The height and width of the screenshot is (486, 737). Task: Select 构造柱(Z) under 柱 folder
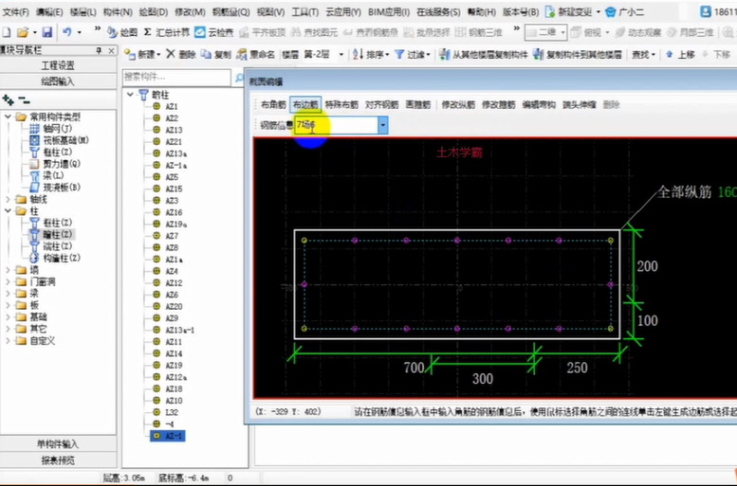(x=55, y=258)
